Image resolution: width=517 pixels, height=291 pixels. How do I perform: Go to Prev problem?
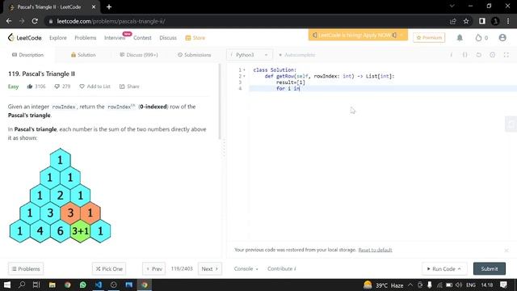coord(154,269)
